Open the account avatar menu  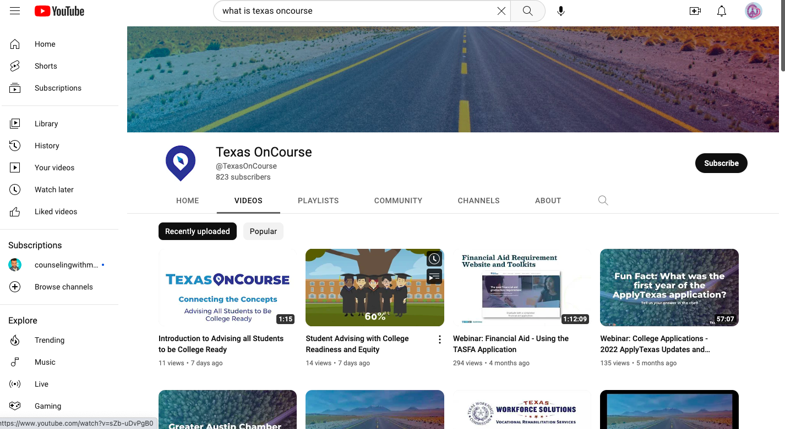pyautogui.click(x=753, y=11)
